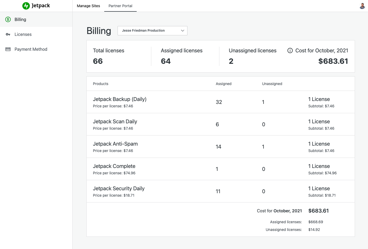Select the Partner Portal tab
Viewport: 368px width, 249px height.
120,6
